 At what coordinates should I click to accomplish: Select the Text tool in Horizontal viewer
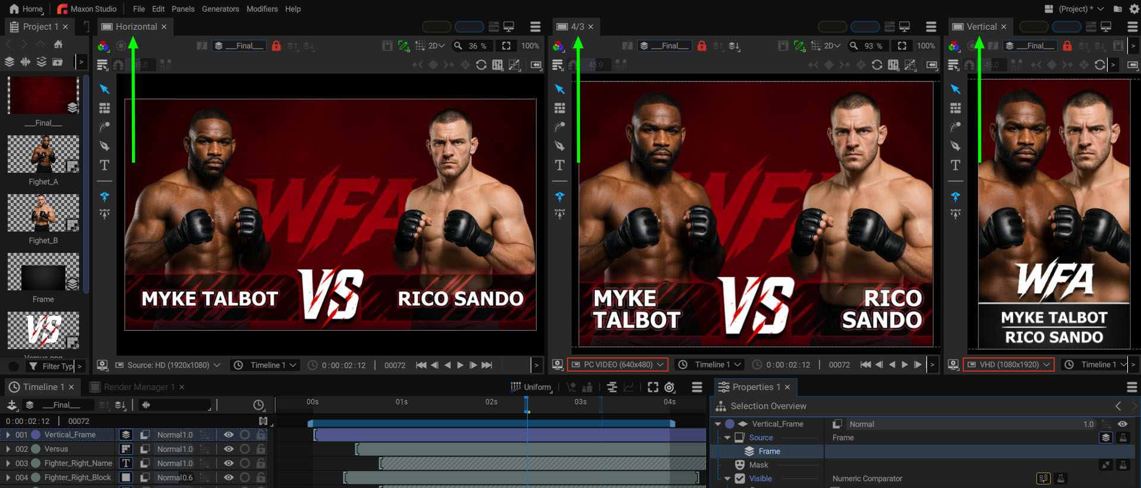click(105, 165)
